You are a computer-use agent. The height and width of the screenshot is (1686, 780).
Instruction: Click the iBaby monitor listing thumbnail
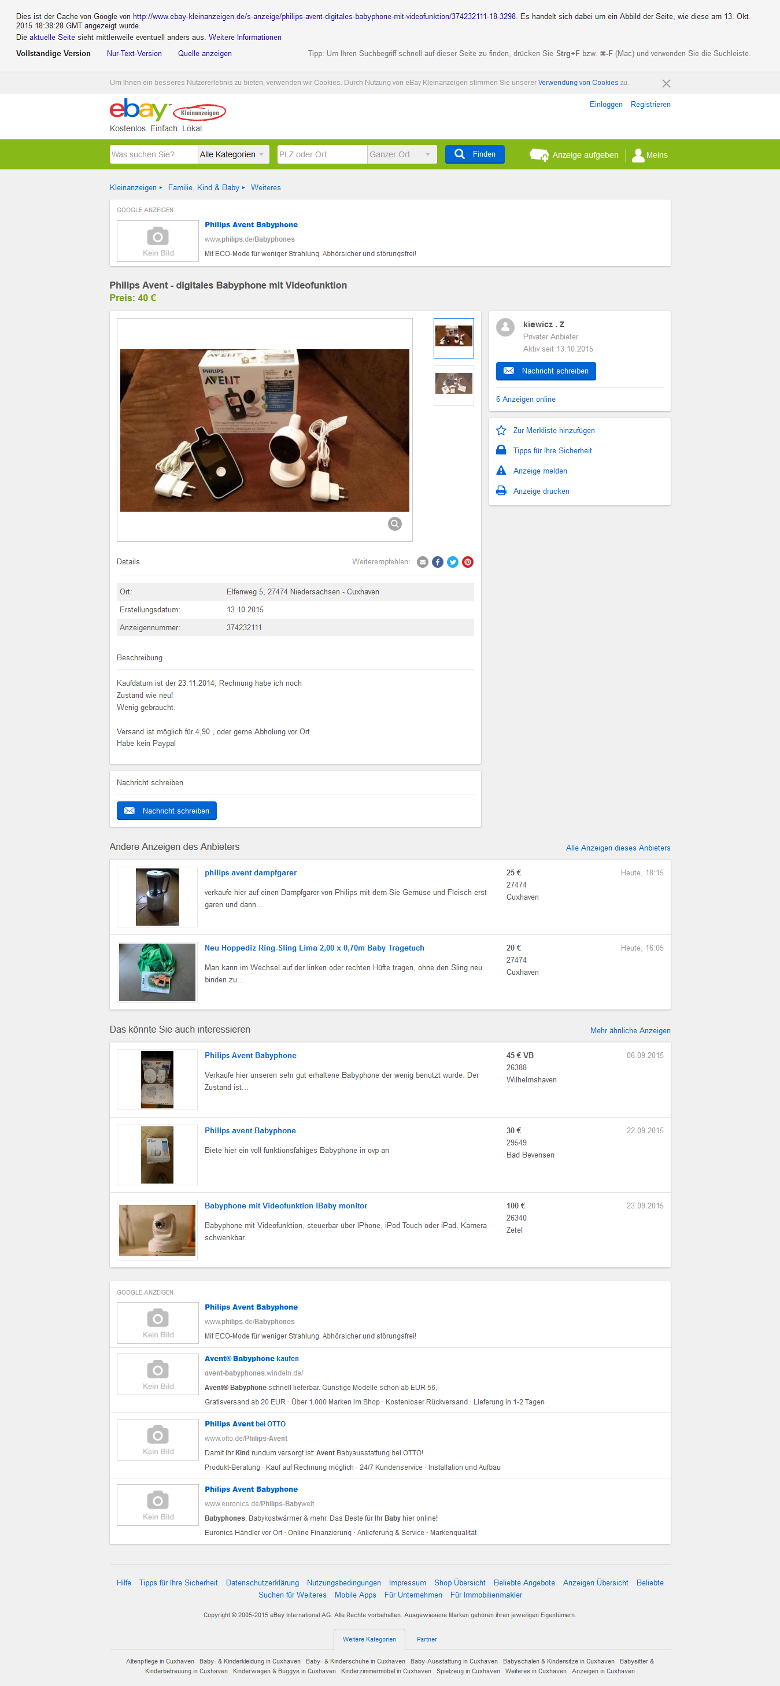pos(157,1230)
